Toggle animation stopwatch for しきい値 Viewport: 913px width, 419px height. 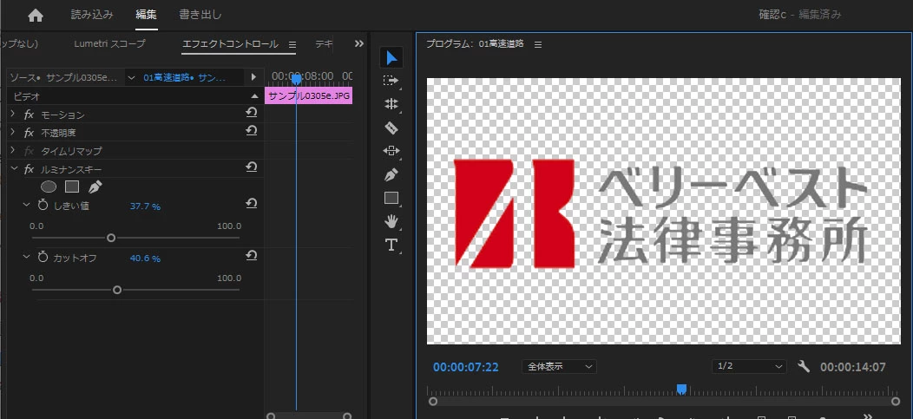43,205
